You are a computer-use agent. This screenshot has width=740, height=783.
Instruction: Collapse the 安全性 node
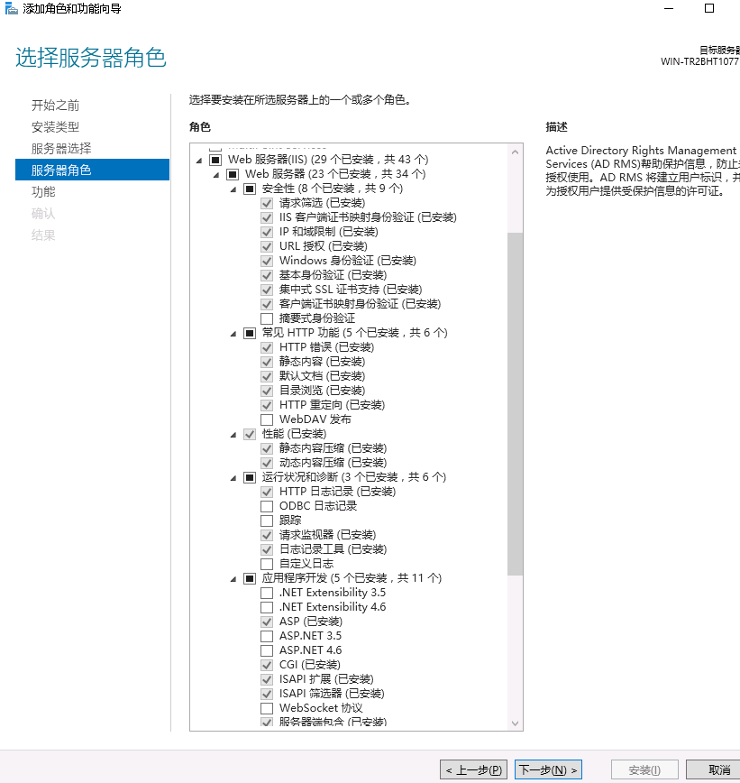click(233, 189)
